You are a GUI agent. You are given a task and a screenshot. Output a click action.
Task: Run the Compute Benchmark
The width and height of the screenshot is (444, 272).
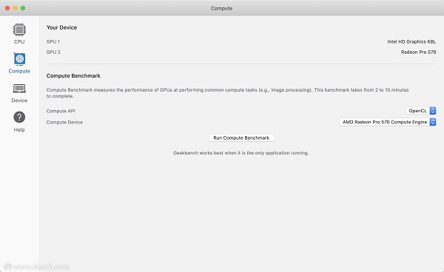(x=241, y=138)
